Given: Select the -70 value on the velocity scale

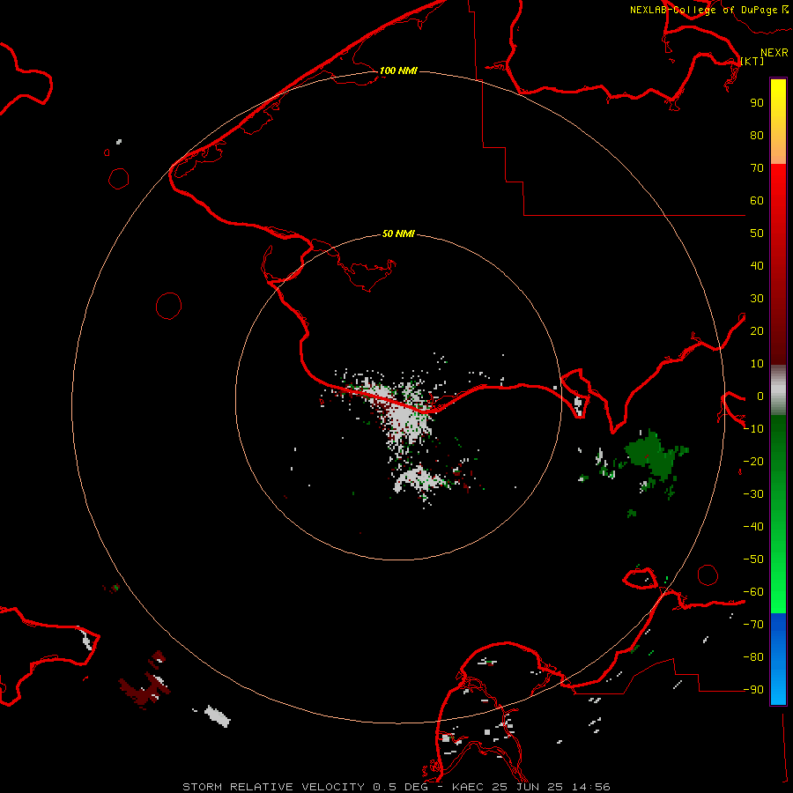Looking at the screenshot, I should tap(753, 625).
